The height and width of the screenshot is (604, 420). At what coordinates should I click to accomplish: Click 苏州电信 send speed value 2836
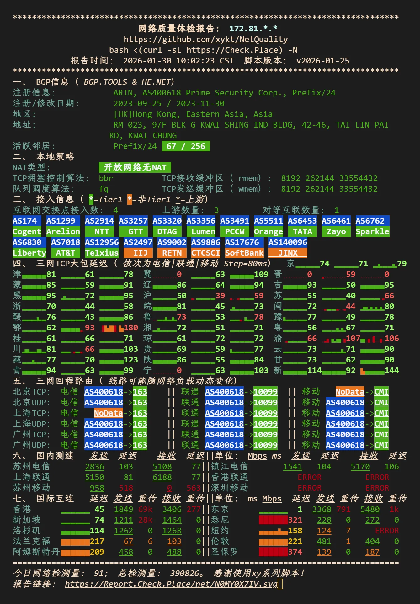pos(94,466)
